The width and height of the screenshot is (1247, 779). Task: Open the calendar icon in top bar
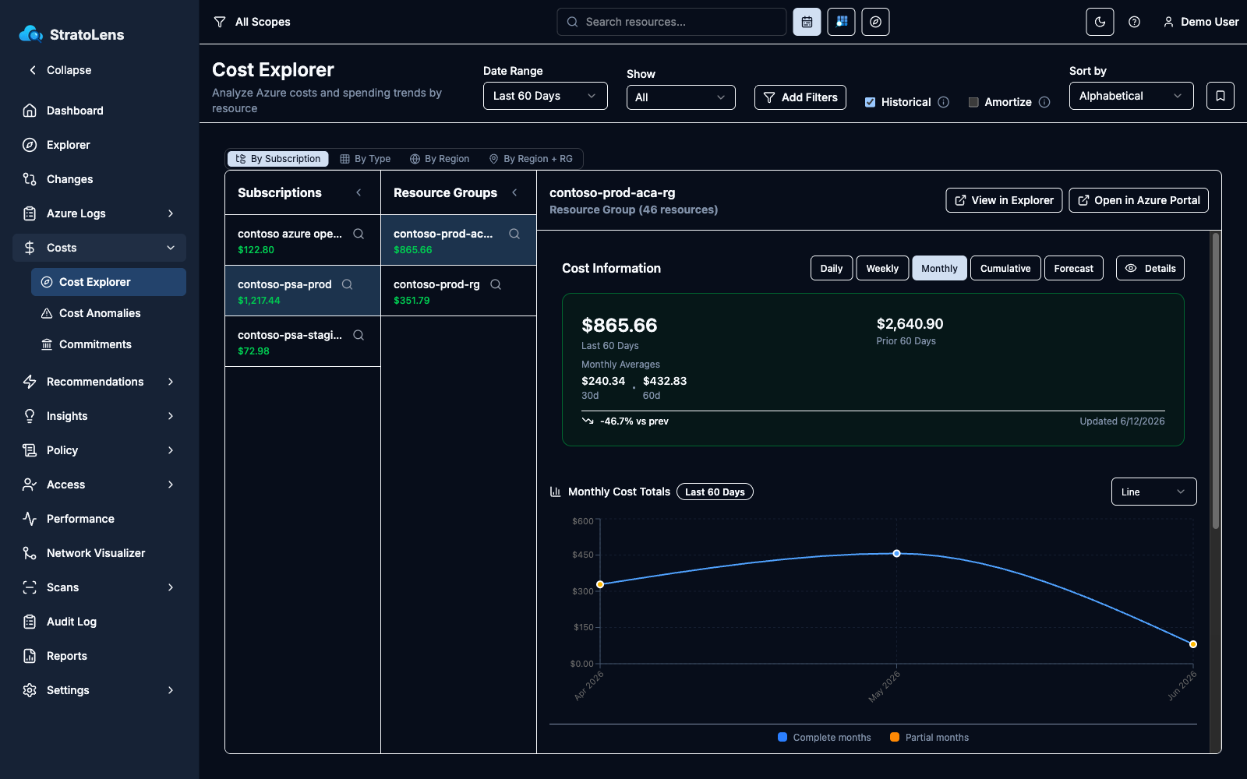tap(807, 22)
